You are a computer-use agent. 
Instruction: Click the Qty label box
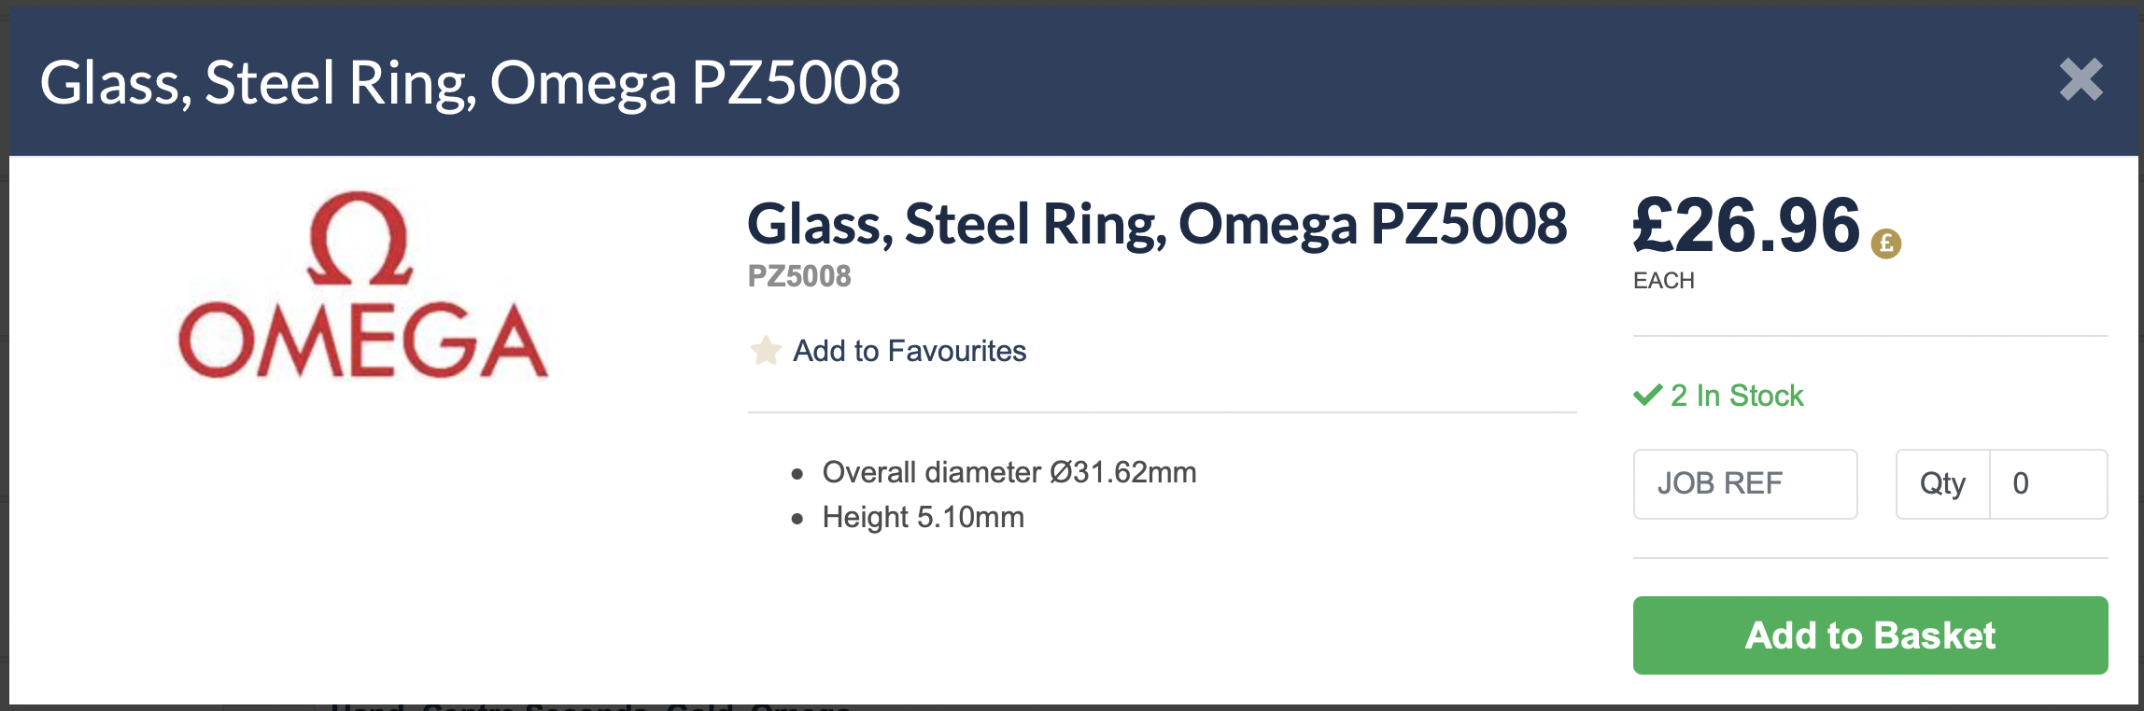click(x=1942, y=483)
